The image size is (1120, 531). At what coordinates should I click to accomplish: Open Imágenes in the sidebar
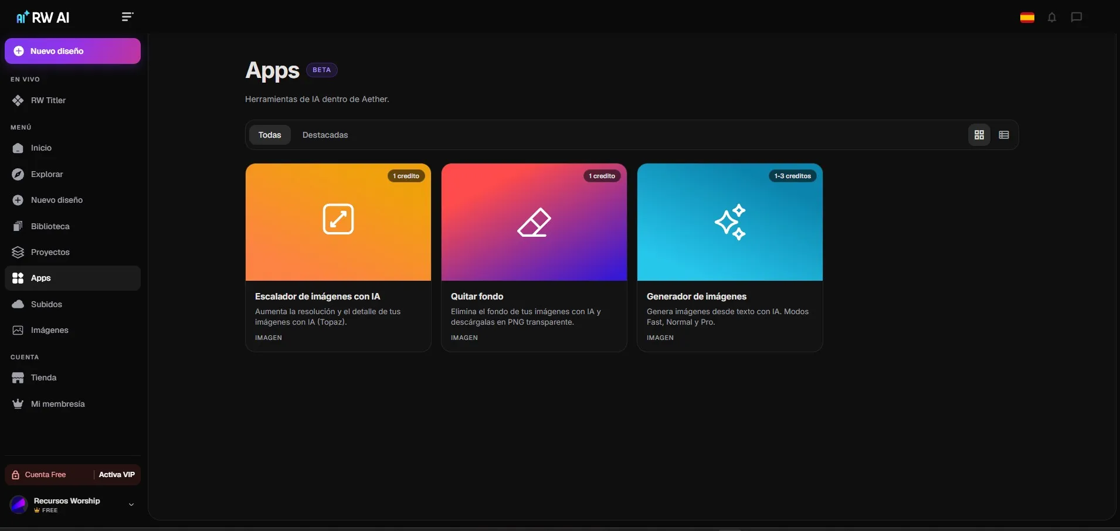[73, 330]
